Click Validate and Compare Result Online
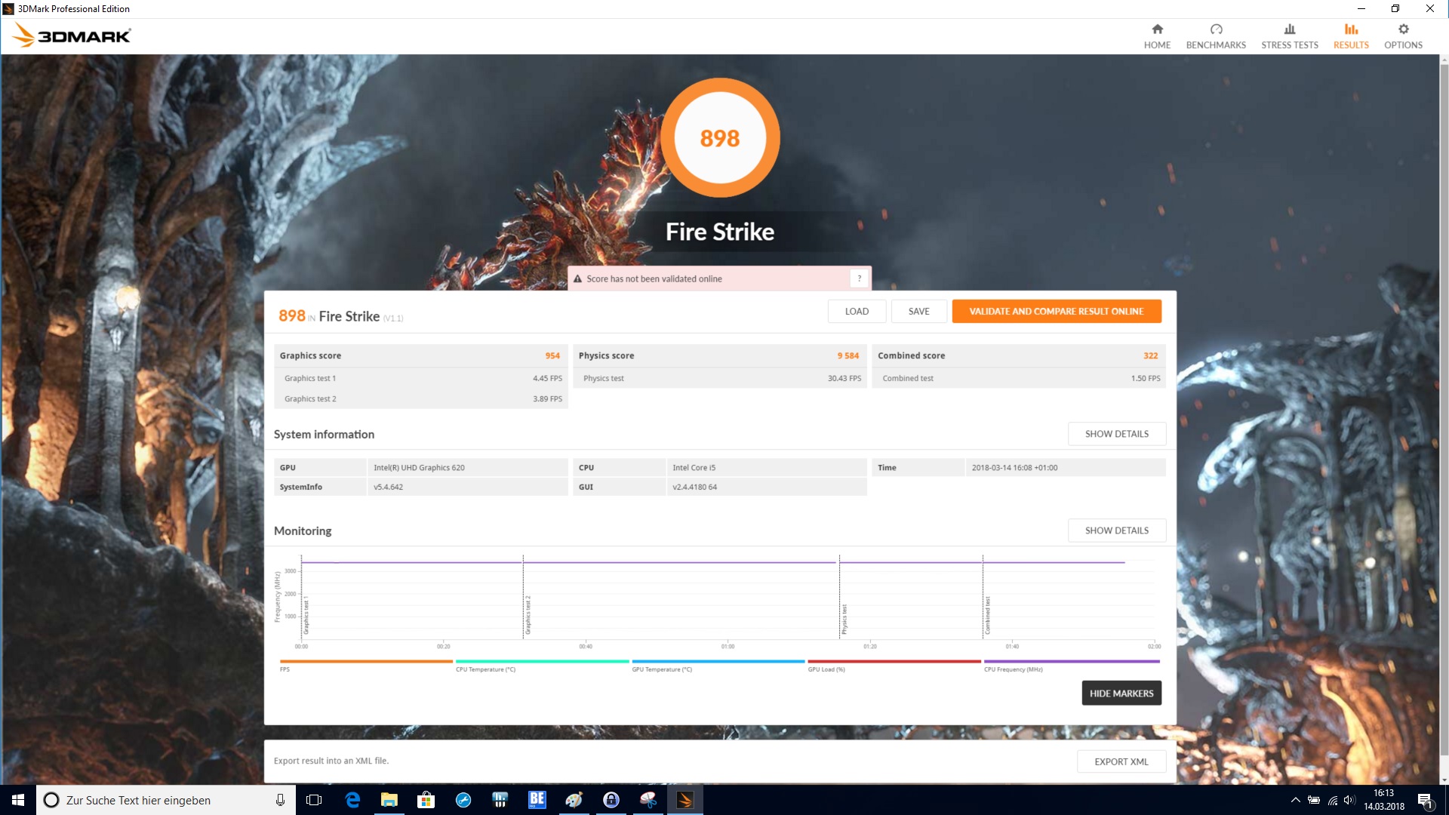The image size is (1449, 815). [1056, 311]
